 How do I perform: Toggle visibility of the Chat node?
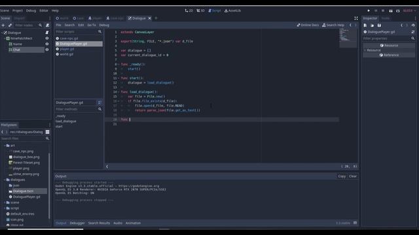(47, 50)
